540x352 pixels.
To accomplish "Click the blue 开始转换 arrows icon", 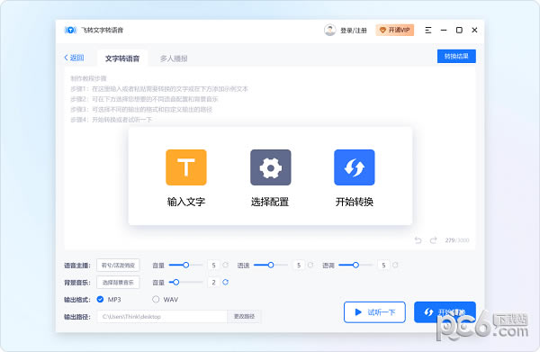I will point(355,167).
